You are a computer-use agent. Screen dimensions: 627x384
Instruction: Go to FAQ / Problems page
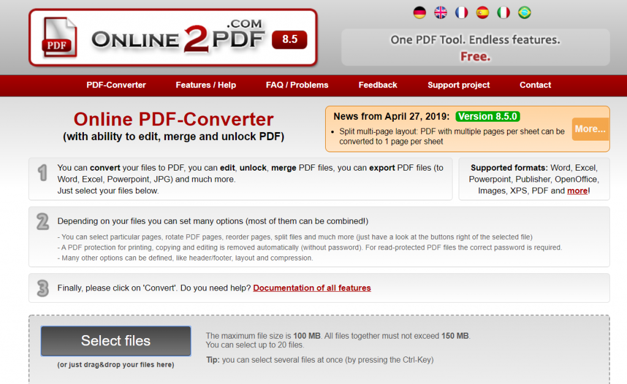pos(297,85)
